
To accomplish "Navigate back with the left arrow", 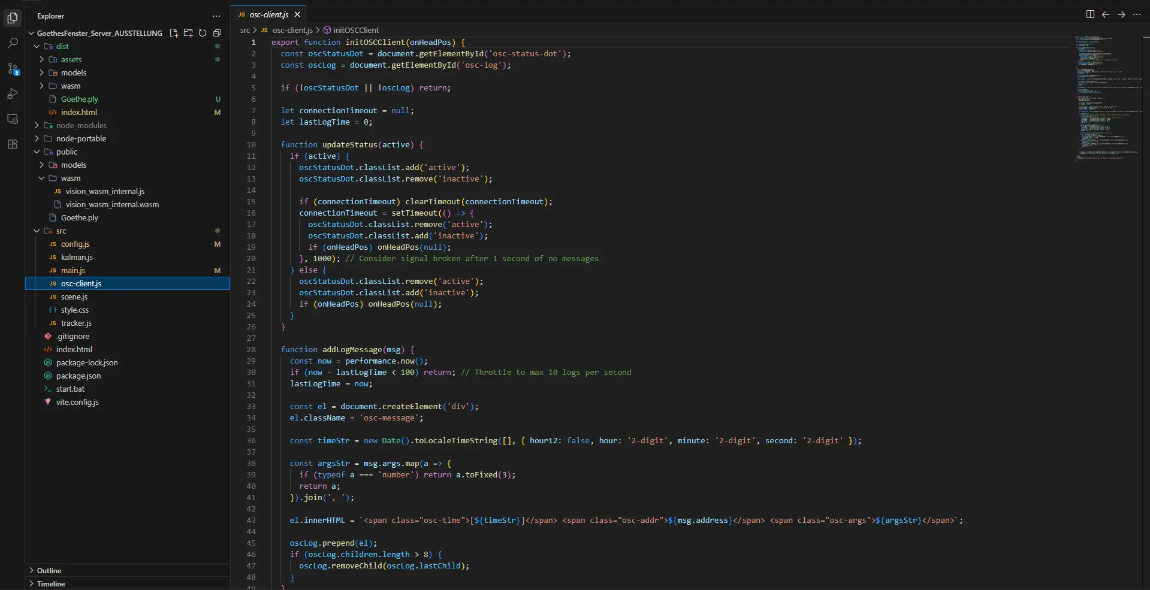I will click(x=1106, y=14).
